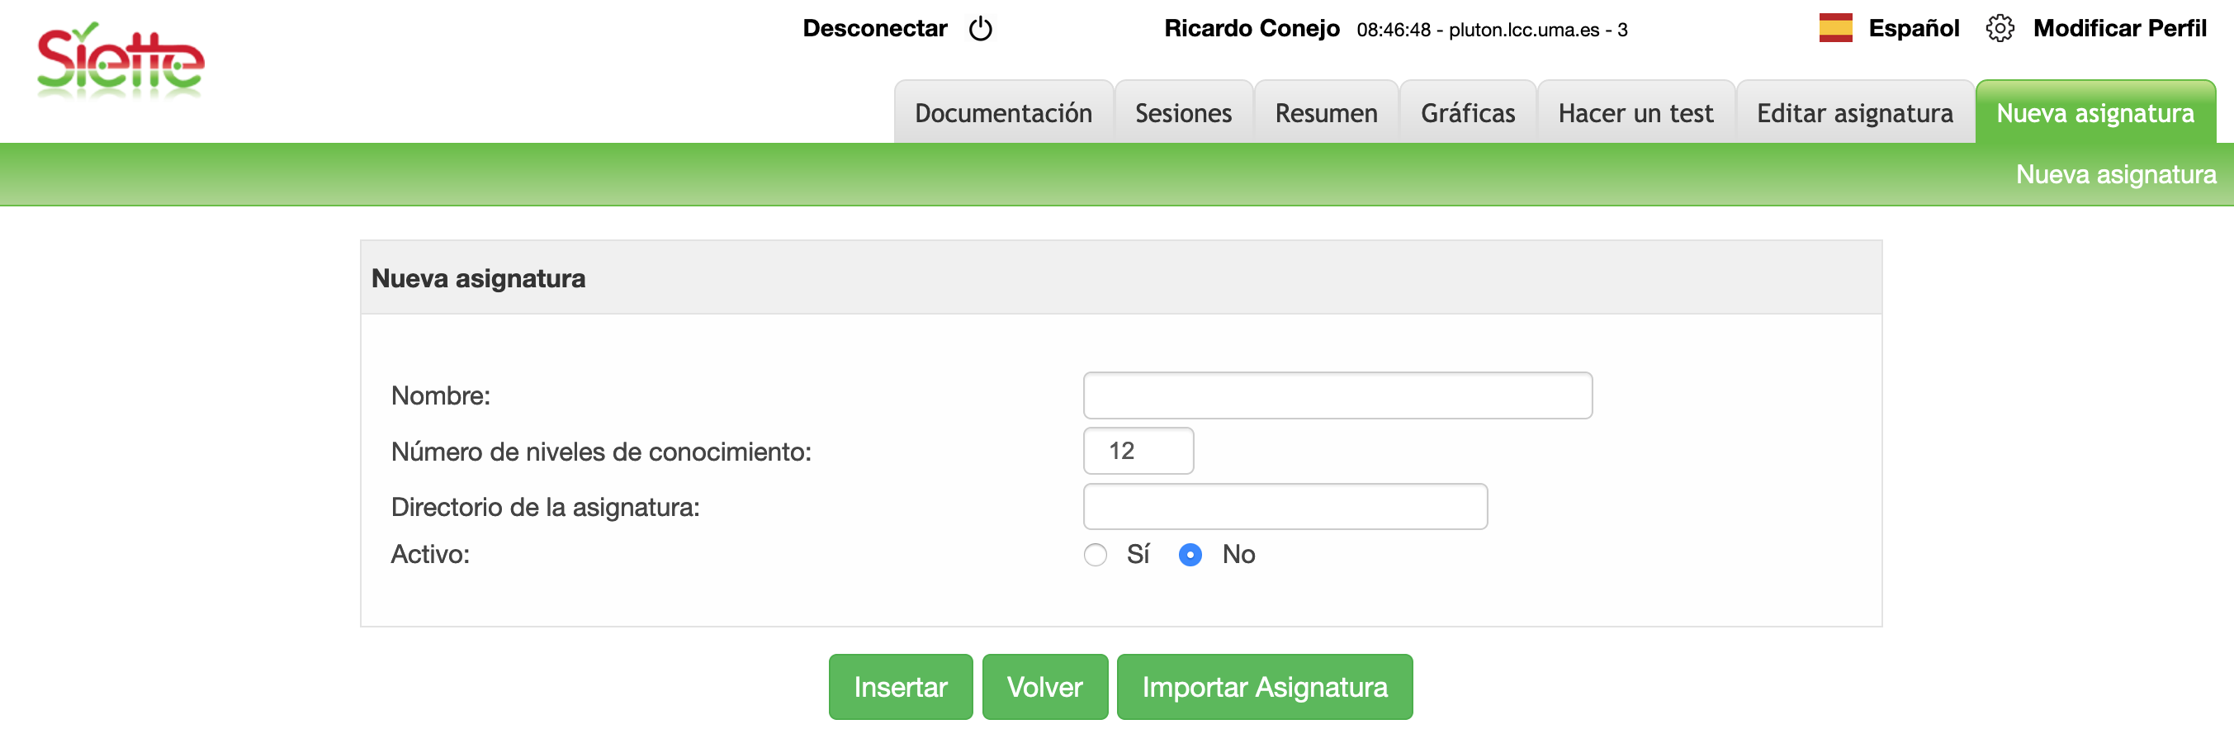Switch to the Sesiones tab

(x=1183, y=113)
